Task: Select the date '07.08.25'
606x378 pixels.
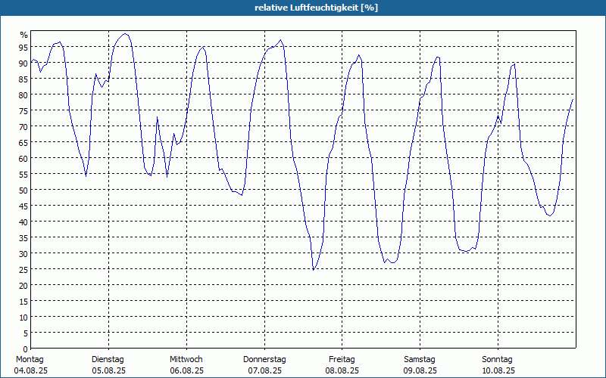Action: 264,370
